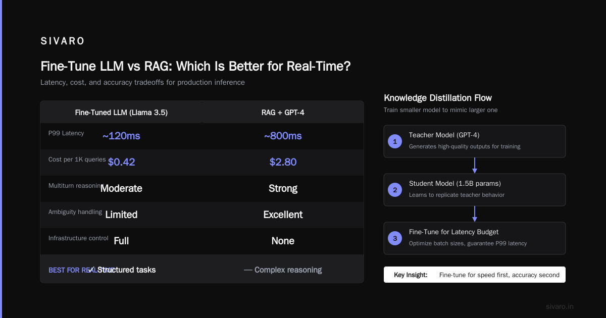The width and height of the screenshot is (606, 318).
Task: Click the Key Insight label
Action: pos(411,275)
